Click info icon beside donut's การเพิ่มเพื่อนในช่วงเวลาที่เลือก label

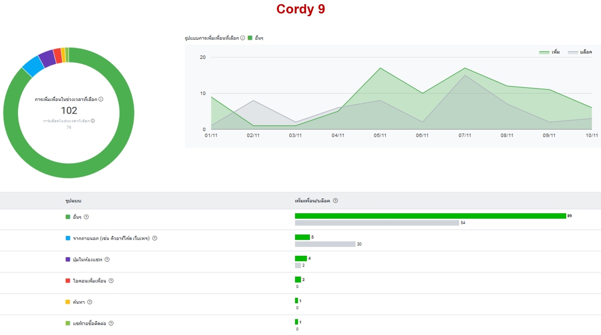point(101,99)
